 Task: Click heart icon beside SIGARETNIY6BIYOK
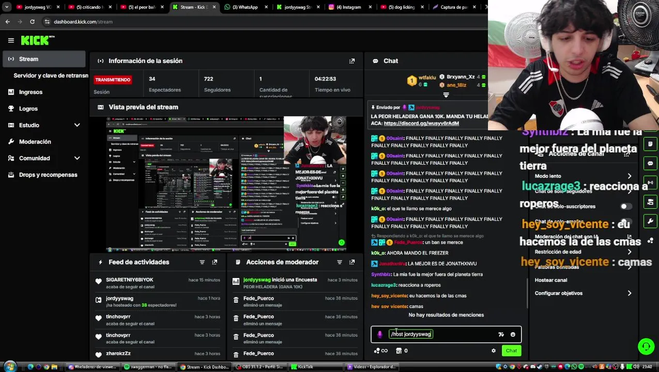[99, 281]
